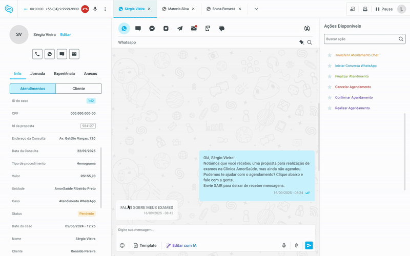The image size is (410, 256).
Task: Select Atendimentos toggle button
Action: [x=33, y=89]
